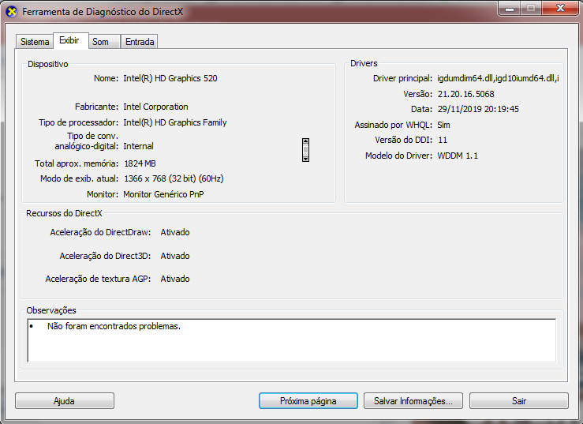The image size is (583, 424).
Task: Go to Próxima página
Action: click(308, 401)
